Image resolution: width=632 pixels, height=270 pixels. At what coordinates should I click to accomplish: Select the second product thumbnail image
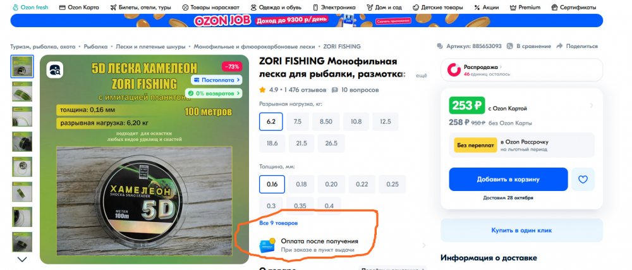[22, 92]
